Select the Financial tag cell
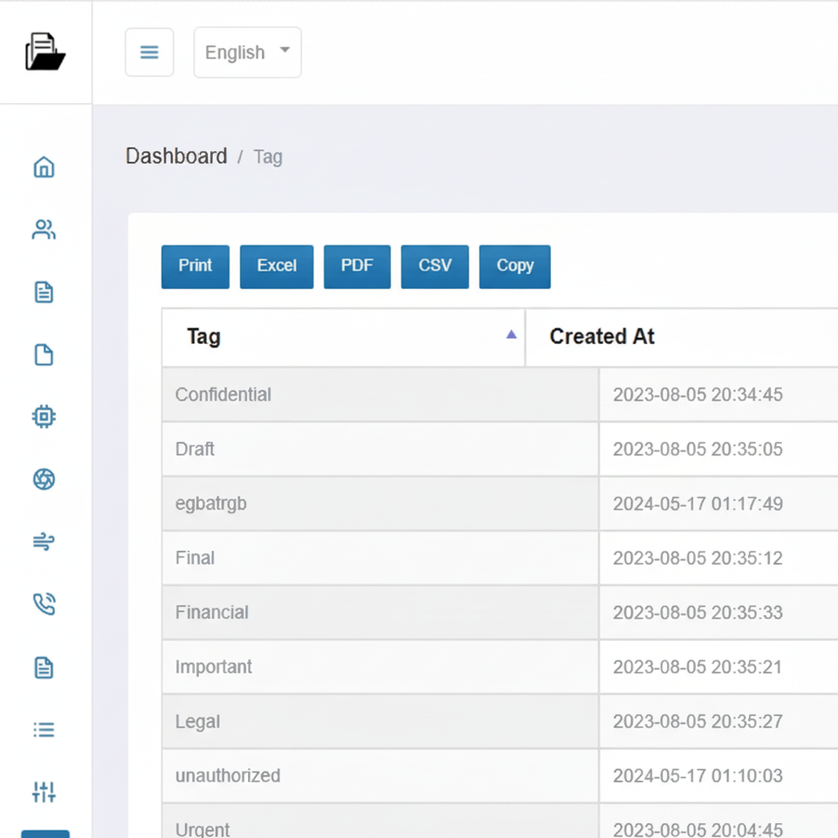The width and height of the screenshot is (838, 838). click(x=380, y=613)
